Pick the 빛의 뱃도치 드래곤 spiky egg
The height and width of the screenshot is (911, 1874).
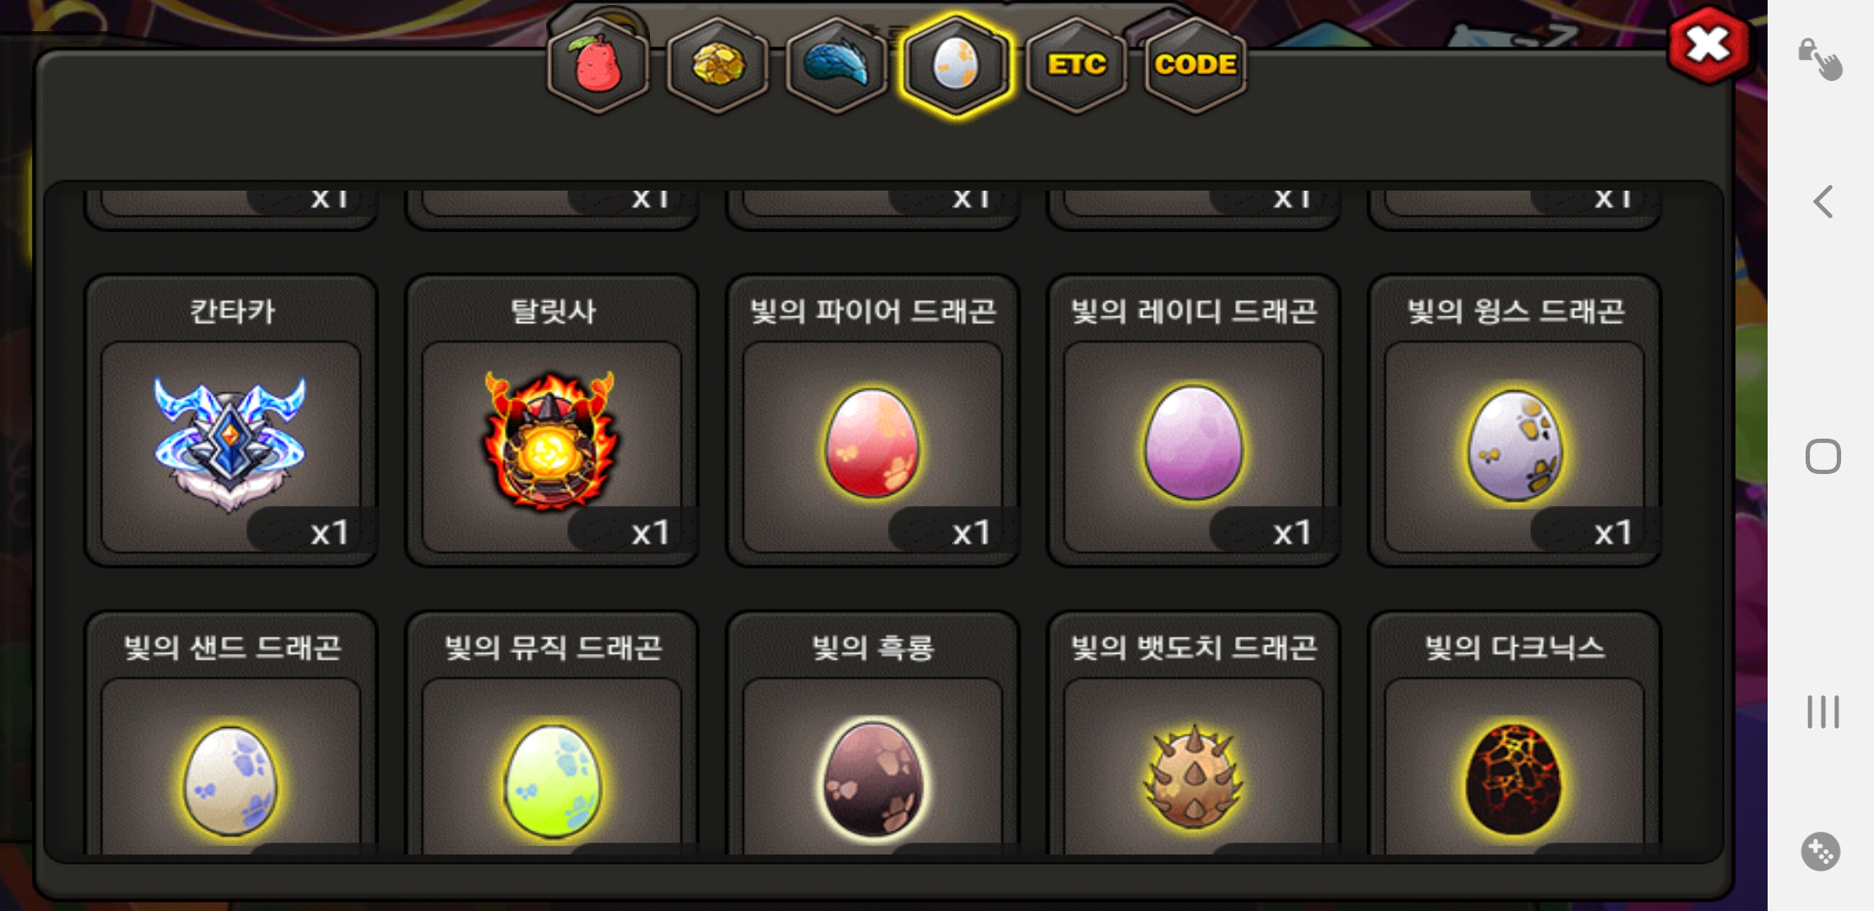click(1193, 734)
